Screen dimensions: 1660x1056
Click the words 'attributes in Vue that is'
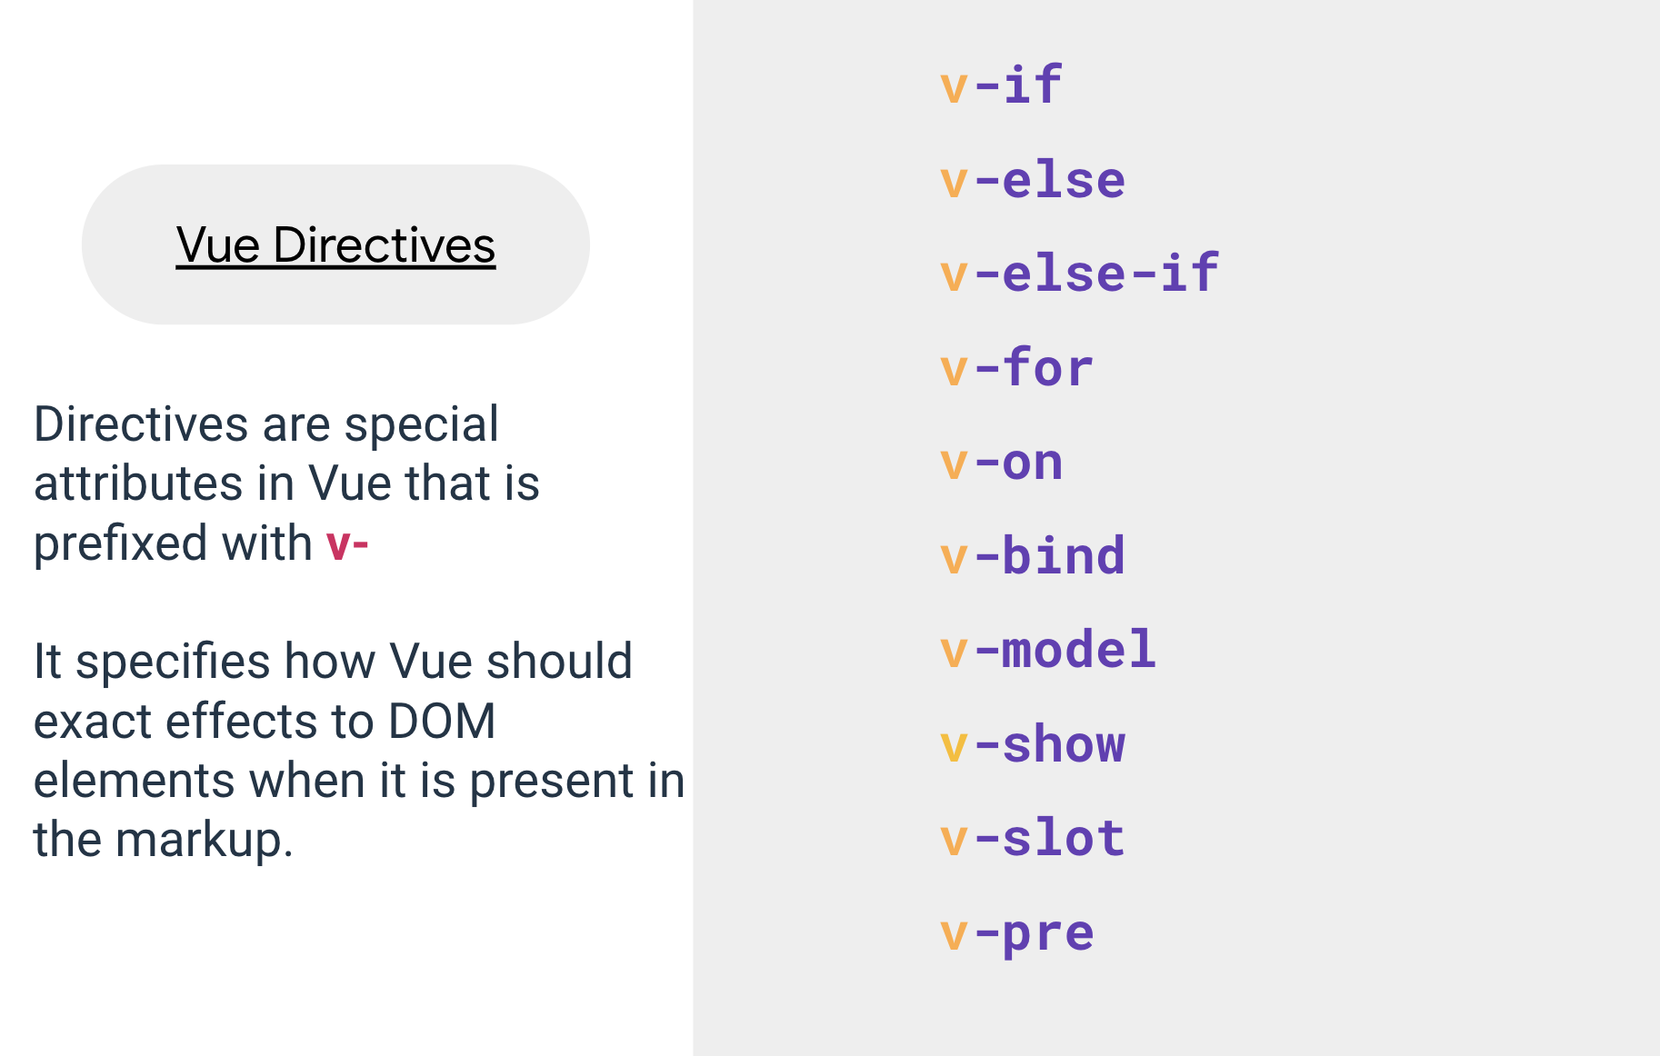[287, 483]
